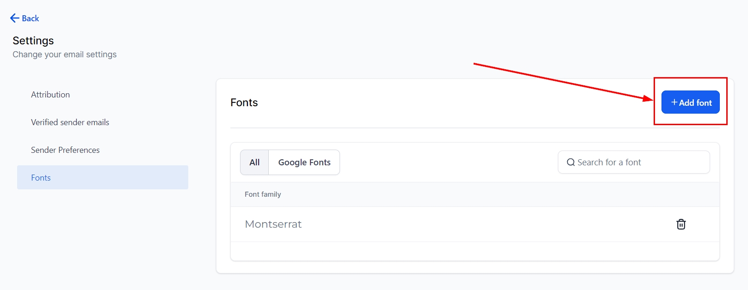Click the plus icon on Add font
The width and height of the screenshot is (748, 290).
click(x=674, y=103)
